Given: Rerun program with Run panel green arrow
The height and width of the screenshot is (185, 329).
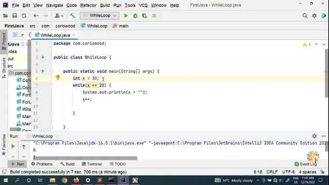Looking at the screenshot, I should pyautogui.click(x=13, y=146).
